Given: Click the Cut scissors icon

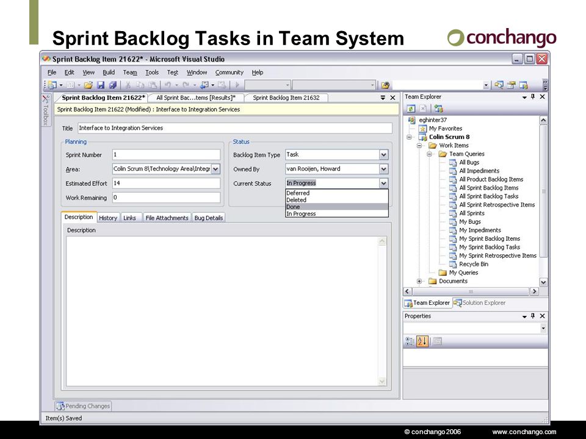Looking at the screenshot, I should click(x=128, y=85).
